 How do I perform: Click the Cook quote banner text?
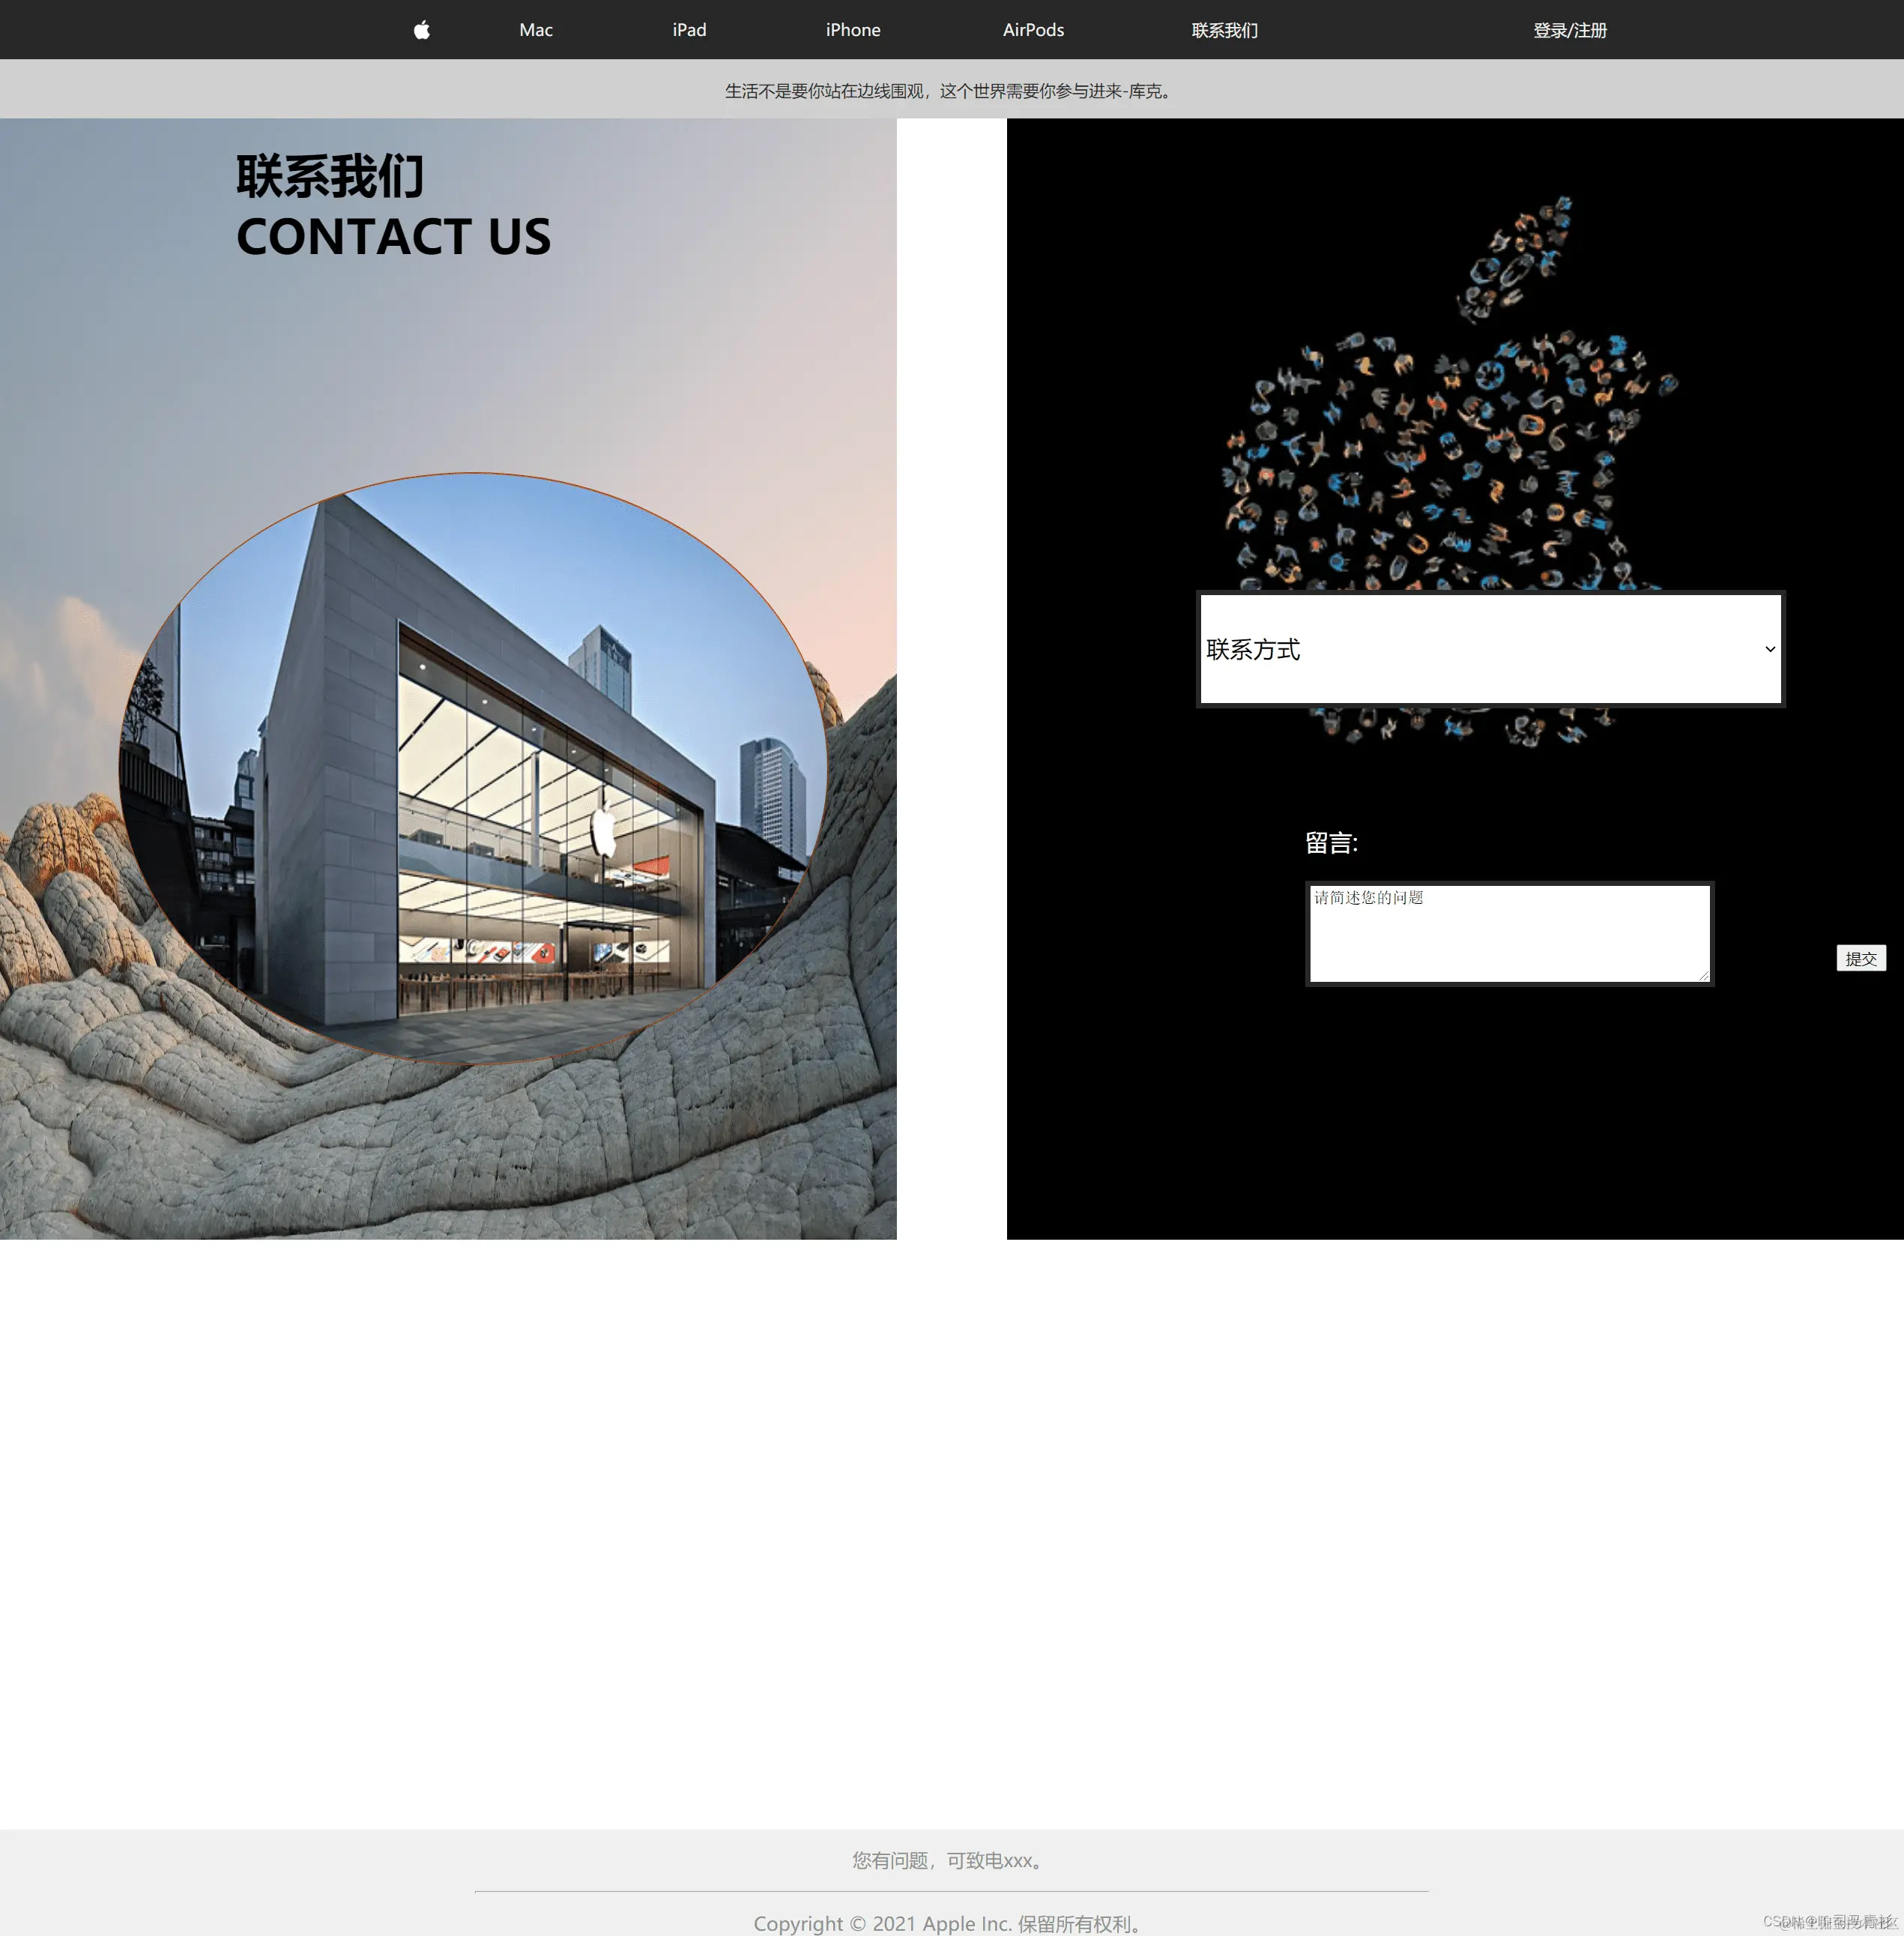point(948,91)
